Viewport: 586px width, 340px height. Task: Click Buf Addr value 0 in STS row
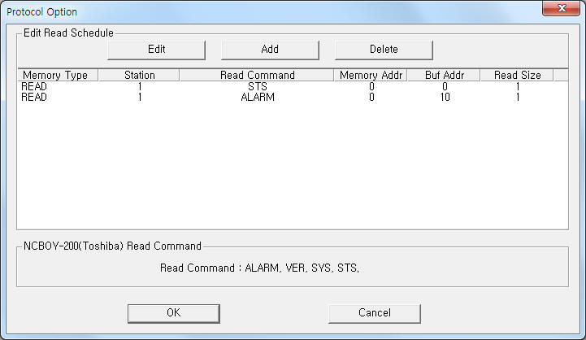click(445, 86)
